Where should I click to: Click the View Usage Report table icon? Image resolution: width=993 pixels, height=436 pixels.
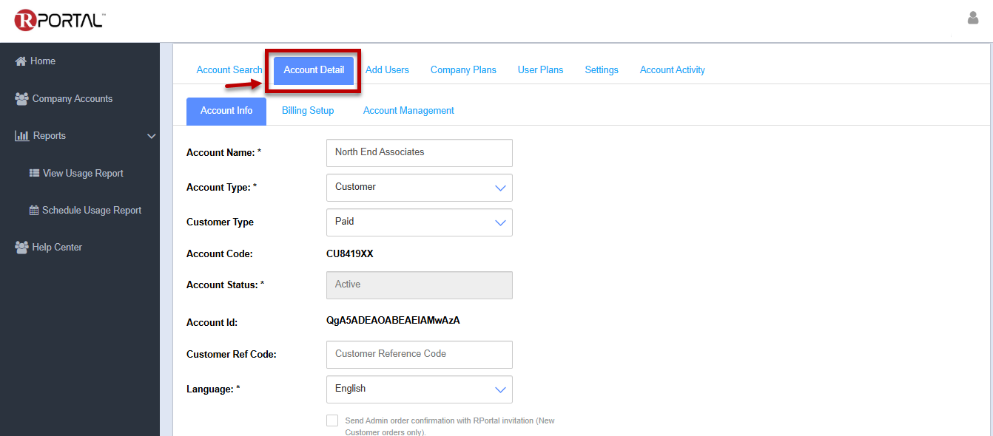click(34, 173)
